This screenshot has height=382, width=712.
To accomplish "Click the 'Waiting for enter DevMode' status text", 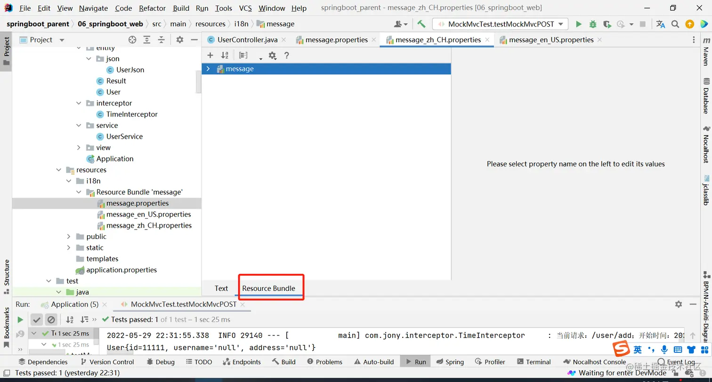I will (623, 373).
